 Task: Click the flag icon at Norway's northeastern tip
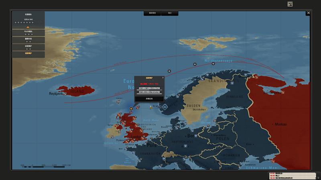point(246,75)
